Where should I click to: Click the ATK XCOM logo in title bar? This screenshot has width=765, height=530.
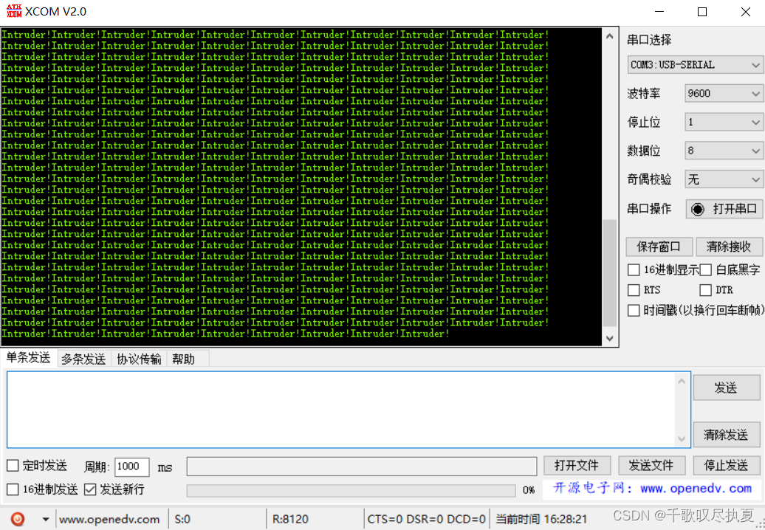[13, 11]
